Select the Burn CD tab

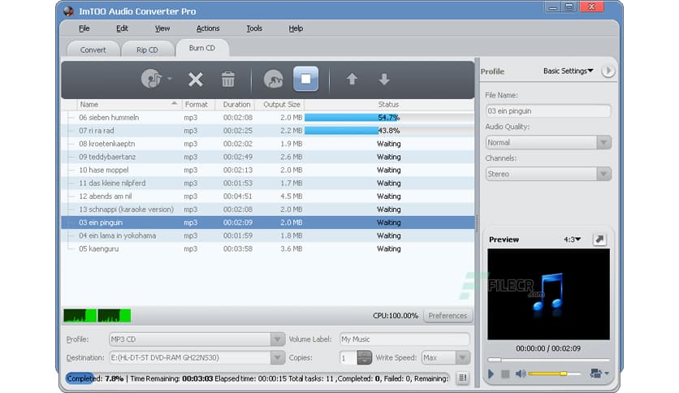(201, 48)
